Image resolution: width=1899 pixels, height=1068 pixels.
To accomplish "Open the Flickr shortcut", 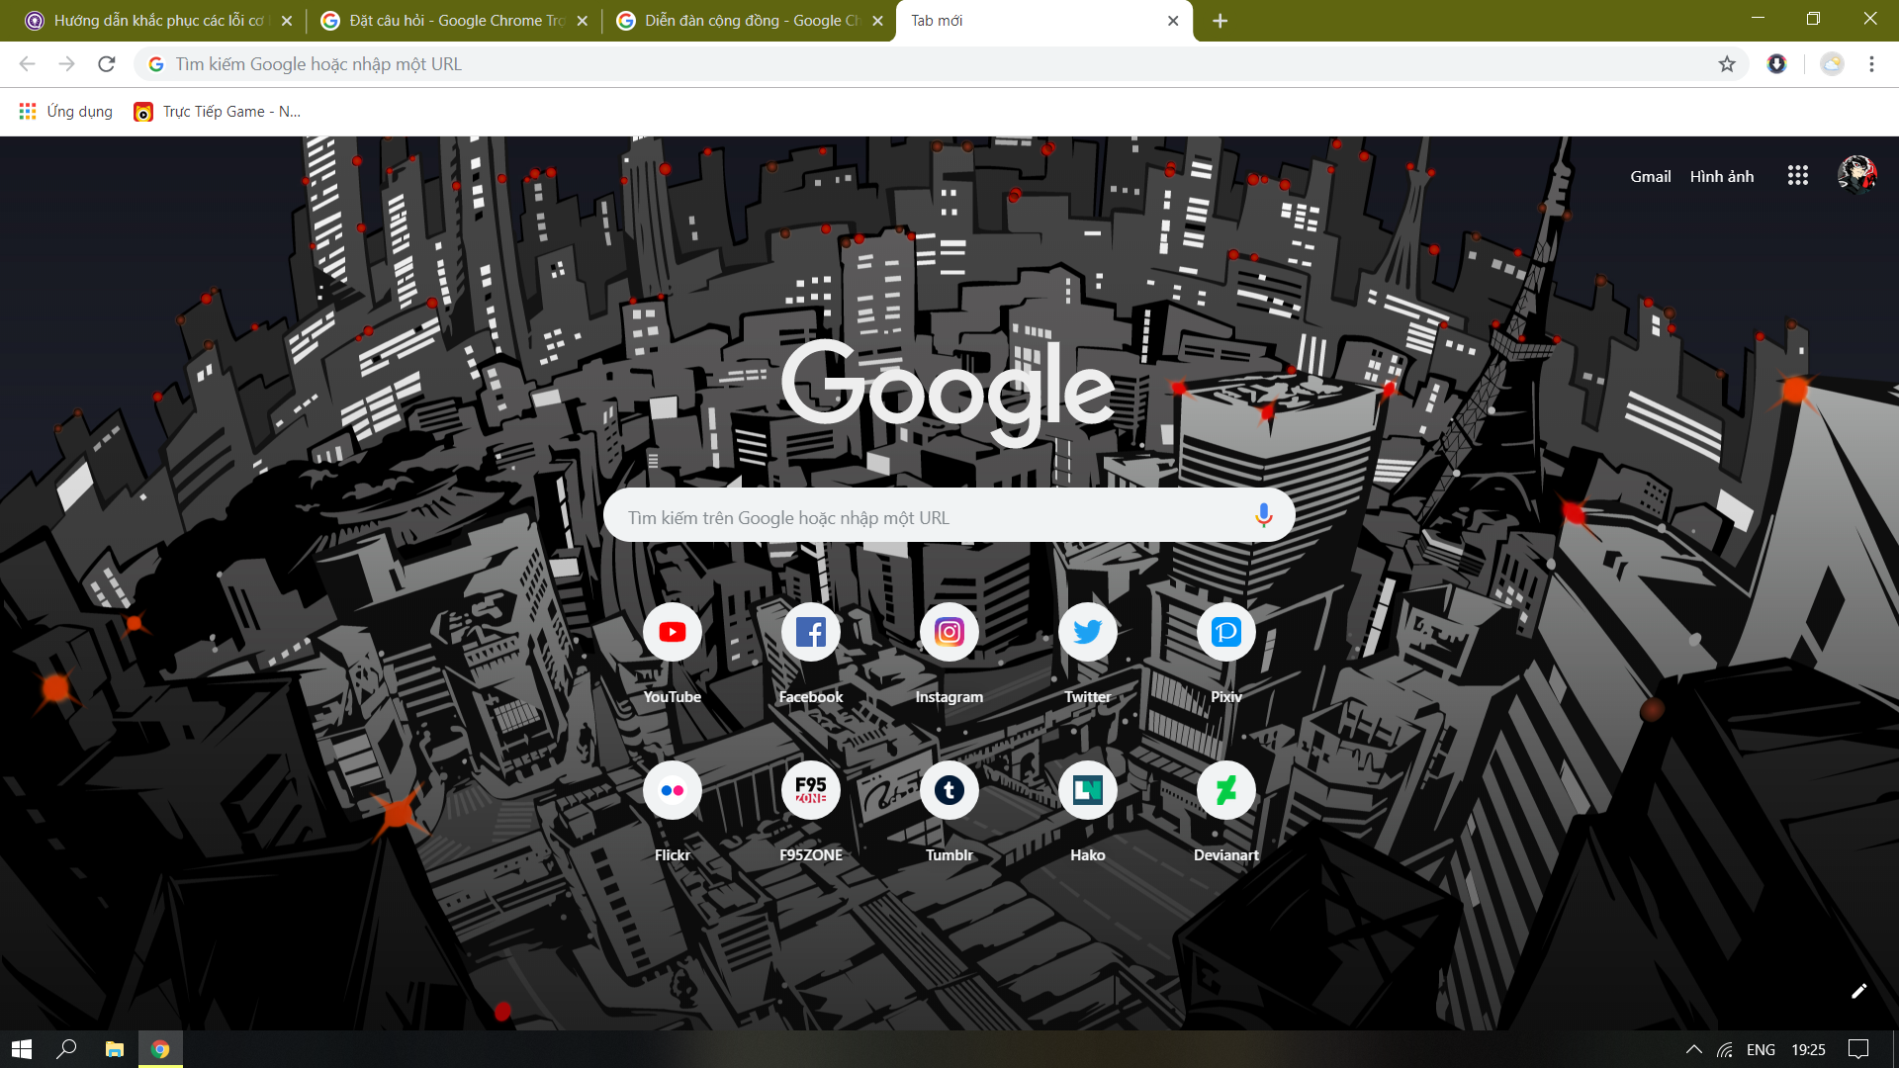I will tap(673, 790).
